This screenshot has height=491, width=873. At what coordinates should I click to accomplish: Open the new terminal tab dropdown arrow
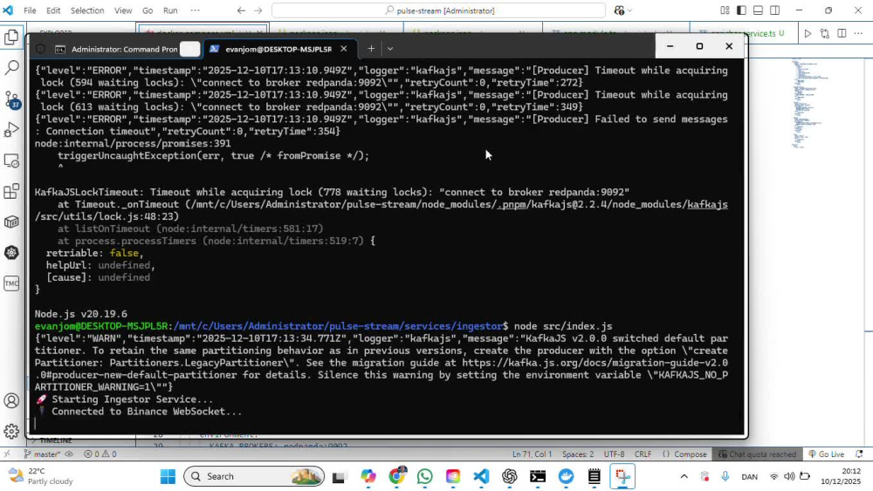click(390, 49)
